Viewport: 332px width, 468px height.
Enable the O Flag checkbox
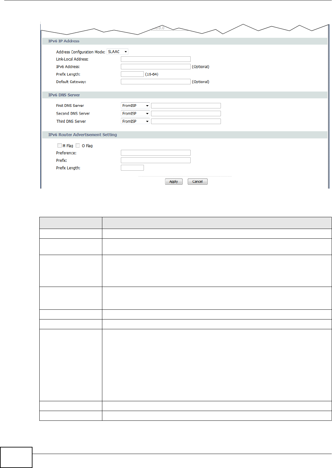[78, 146]
